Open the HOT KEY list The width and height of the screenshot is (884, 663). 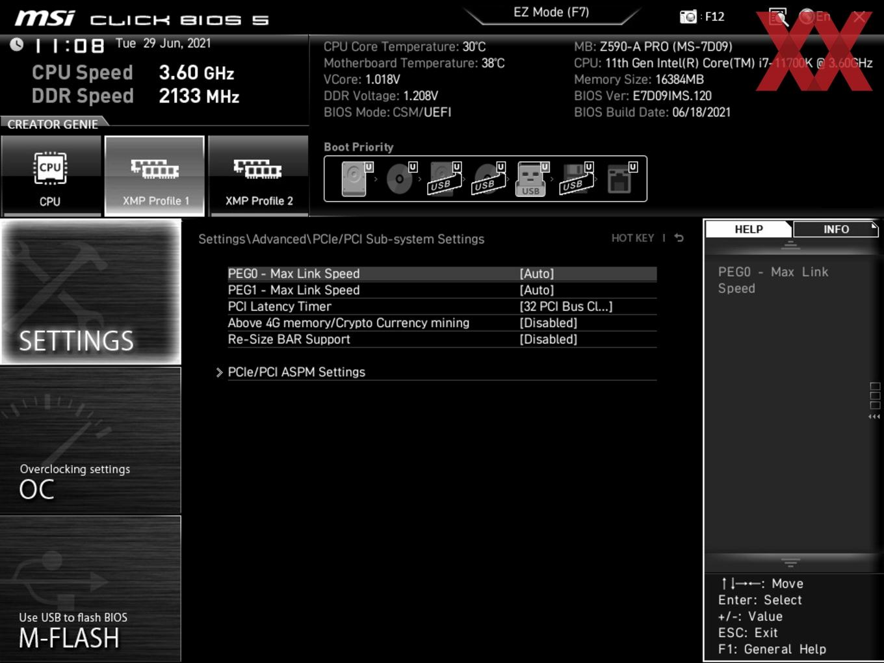pos(632,238)
